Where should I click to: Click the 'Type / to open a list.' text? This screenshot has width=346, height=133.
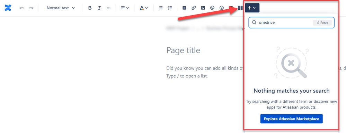pos(187,76)
